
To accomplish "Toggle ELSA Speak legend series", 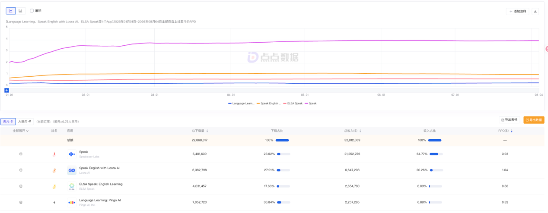I will tap(293, 103).
